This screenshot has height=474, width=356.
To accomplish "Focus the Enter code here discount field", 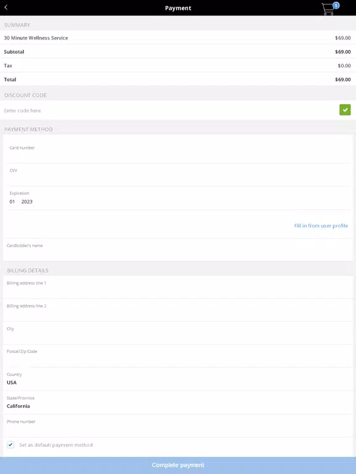I will click(x=169, y=110).
